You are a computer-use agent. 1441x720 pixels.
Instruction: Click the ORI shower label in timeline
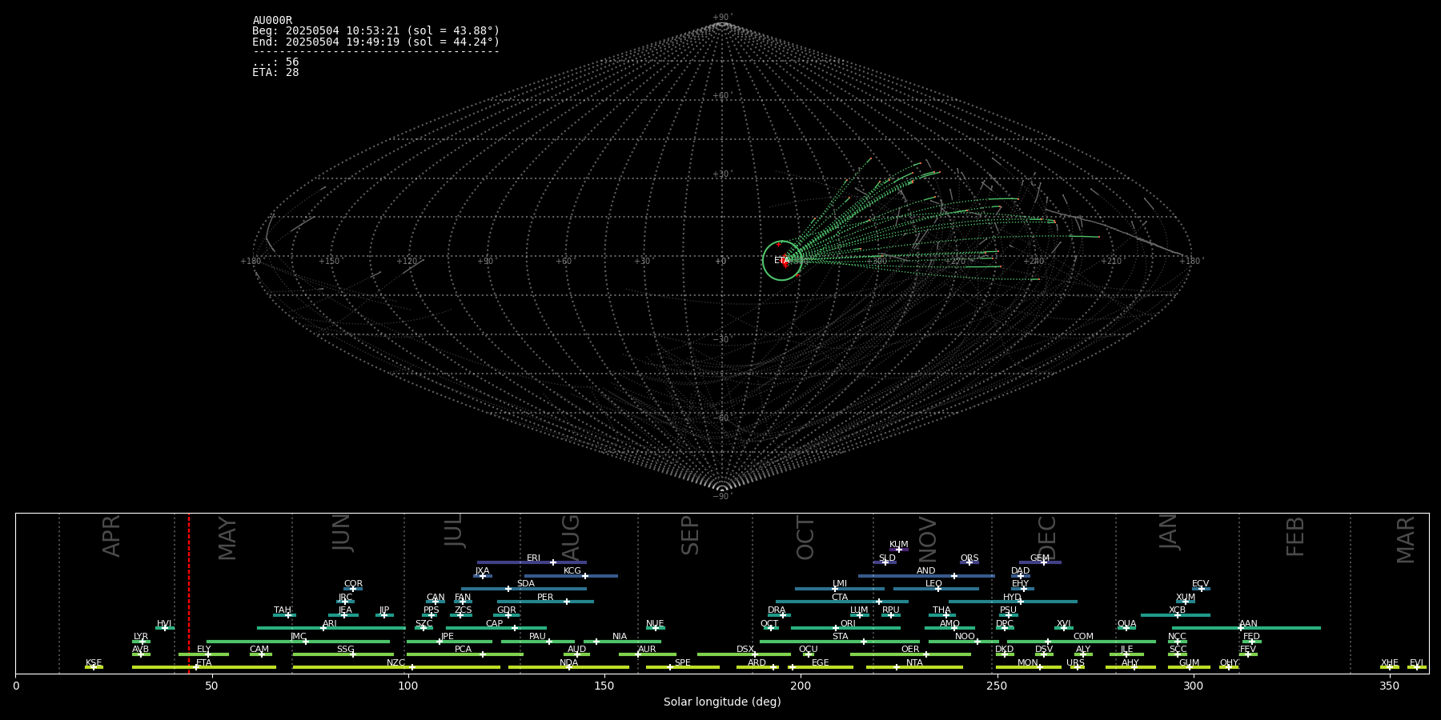pyautogui.click(x=848, y=624)
